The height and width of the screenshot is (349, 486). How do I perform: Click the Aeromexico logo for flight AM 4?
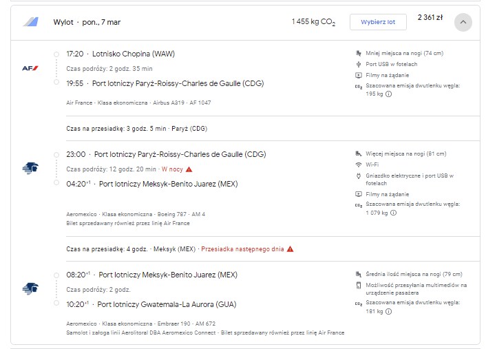coord(30,168)
